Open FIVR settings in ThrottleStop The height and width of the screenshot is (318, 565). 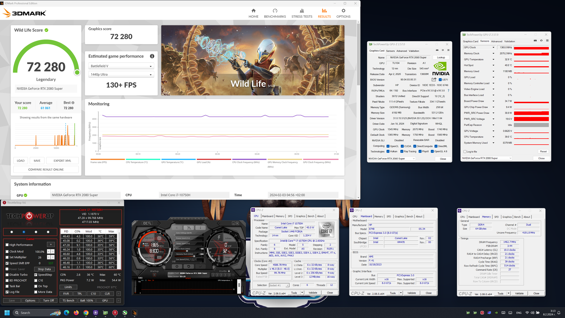[66, 294]
